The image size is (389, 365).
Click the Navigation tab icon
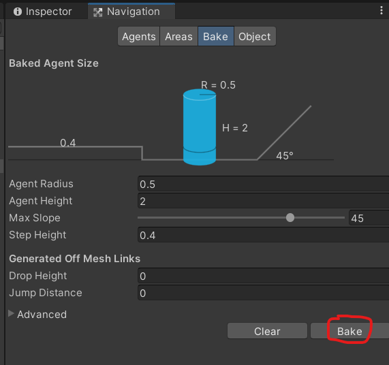click(x=97, y=12)
